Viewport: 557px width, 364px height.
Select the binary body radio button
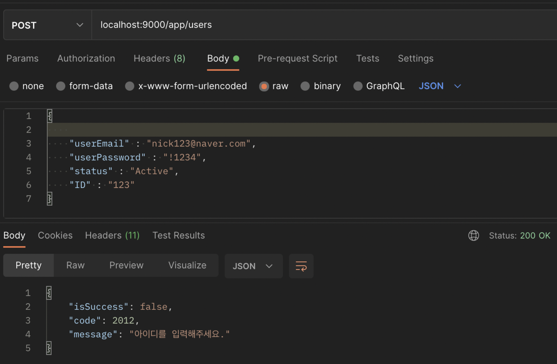[x=305, y=86]
